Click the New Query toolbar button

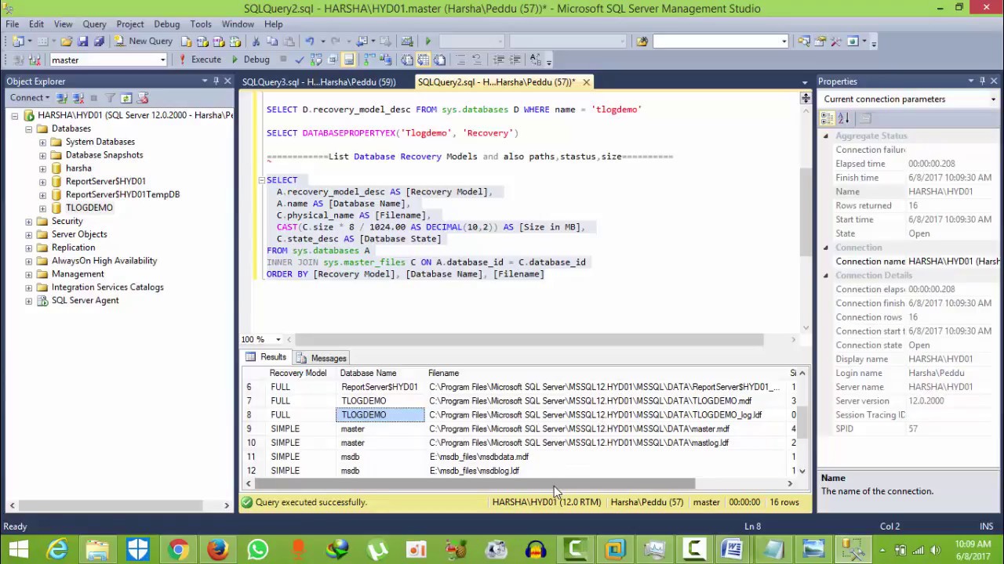(143, 41)
